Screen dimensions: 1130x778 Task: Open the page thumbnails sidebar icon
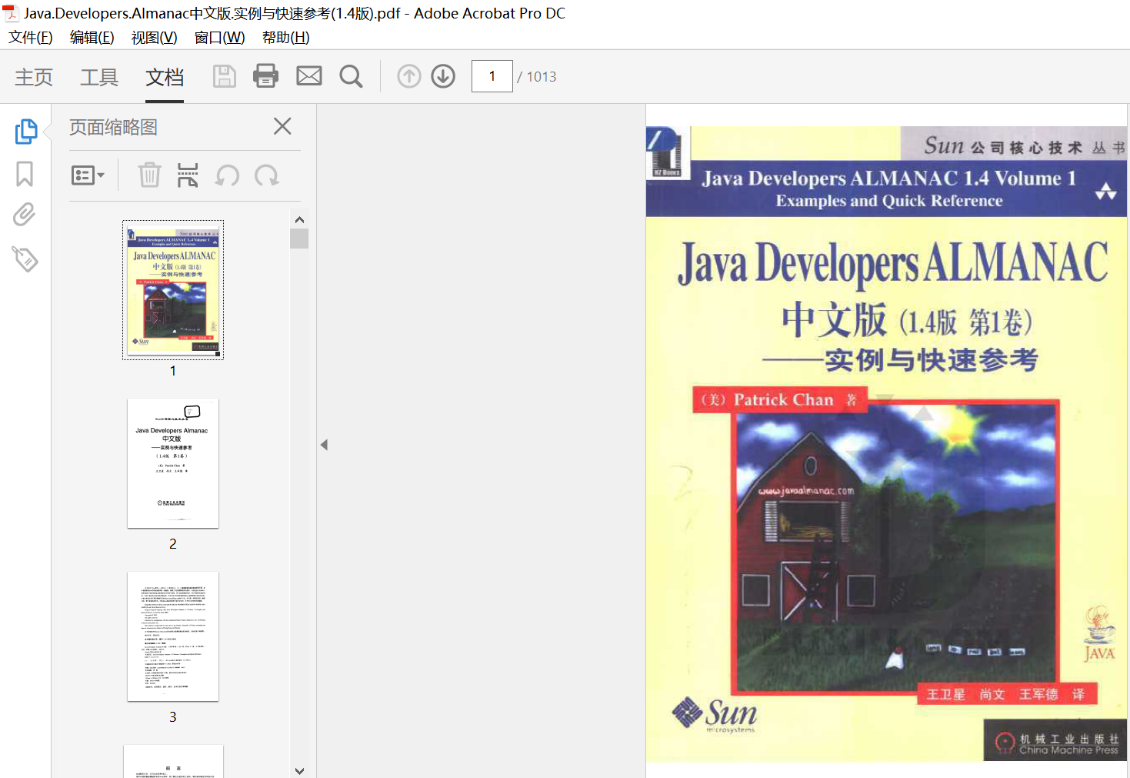pyautogui.click(x=25, y=131)
